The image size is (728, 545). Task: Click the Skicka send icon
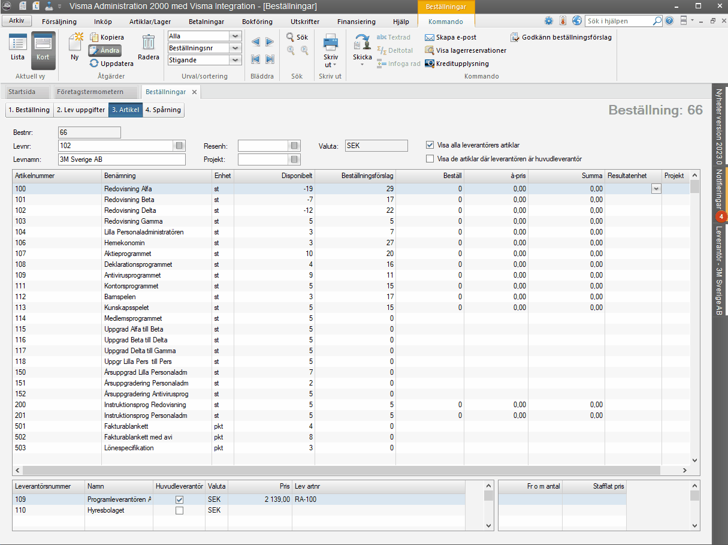tap(362, 44)
